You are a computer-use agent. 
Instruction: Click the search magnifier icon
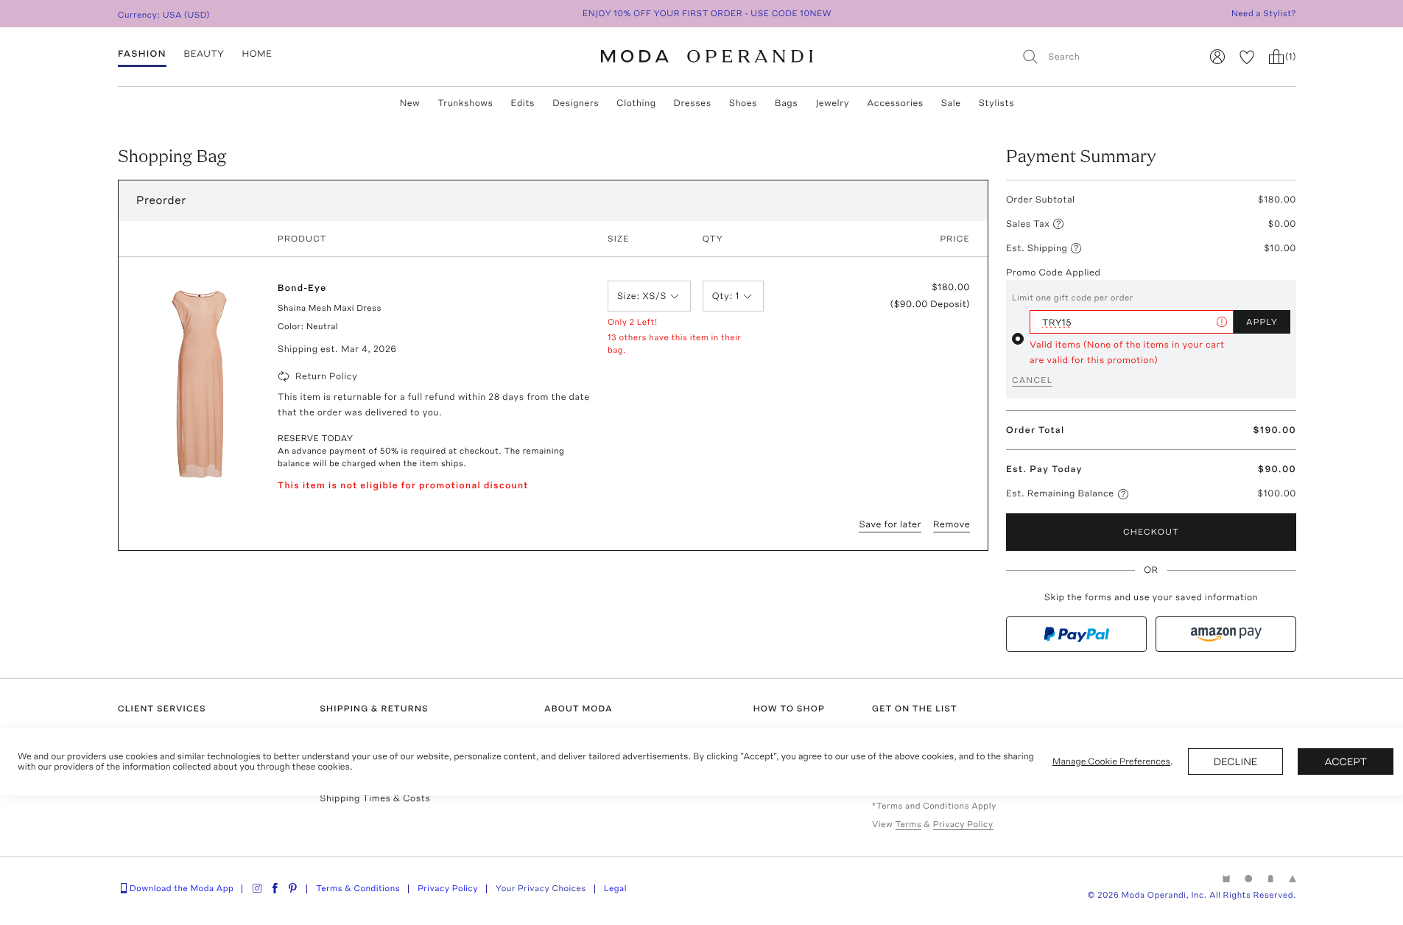(x=1030, y=57)
